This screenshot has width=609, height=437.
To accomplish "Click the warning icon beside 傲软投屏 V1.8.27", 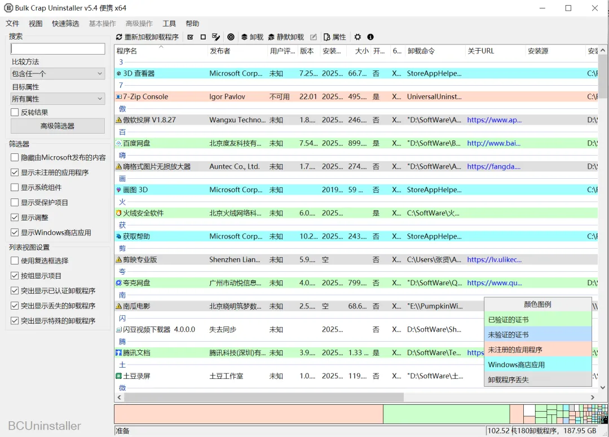I will tap(119, 120).
